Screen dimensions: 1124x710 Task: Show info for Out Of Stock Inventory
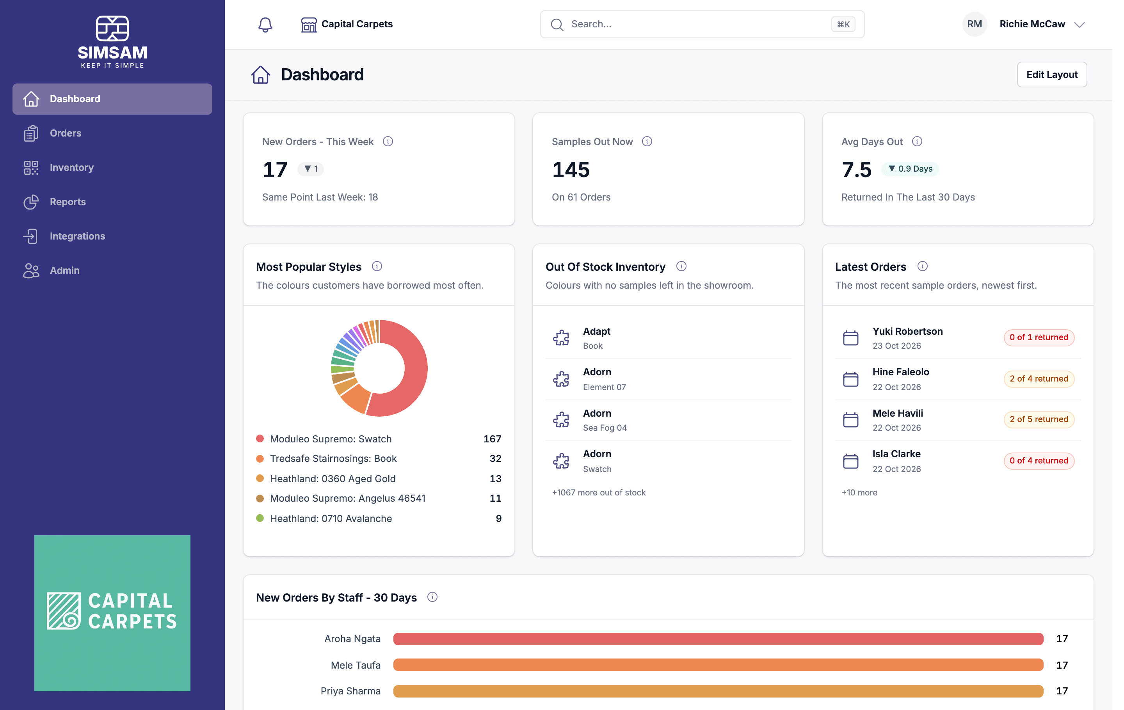[x=681, y=266]
